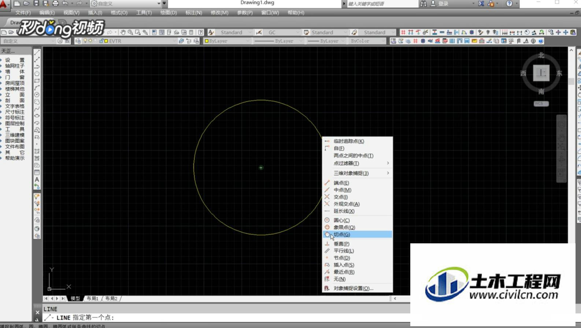Click the AutoCAD application A logo
The height and width of the screenshot is (328, 581).
click(4, 4)
